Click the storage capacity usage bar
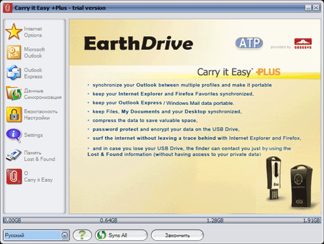 tap(162, 220)
